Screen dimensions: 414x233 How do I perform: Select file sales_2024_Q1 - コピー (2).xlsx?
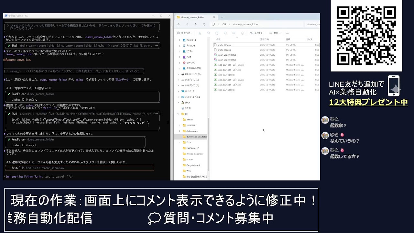(266, 65)
